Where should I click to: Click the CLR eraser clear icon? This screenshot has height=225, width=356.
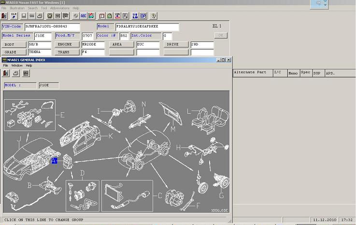(14, 16)
